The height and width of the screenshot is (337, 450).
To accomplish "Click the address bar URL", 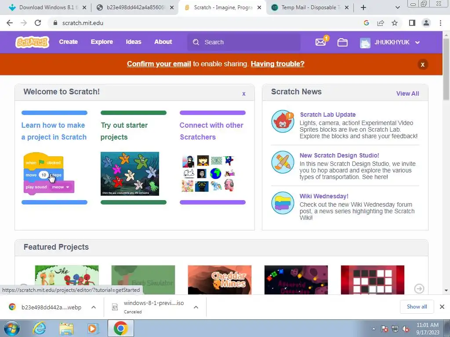I will pyautogui.click(x=83, y=23).
